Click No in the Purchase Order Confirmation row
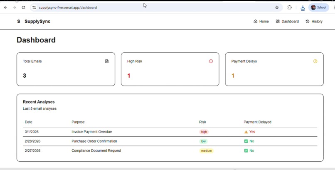This screenshot has height=170, width=335. (252, 141)
